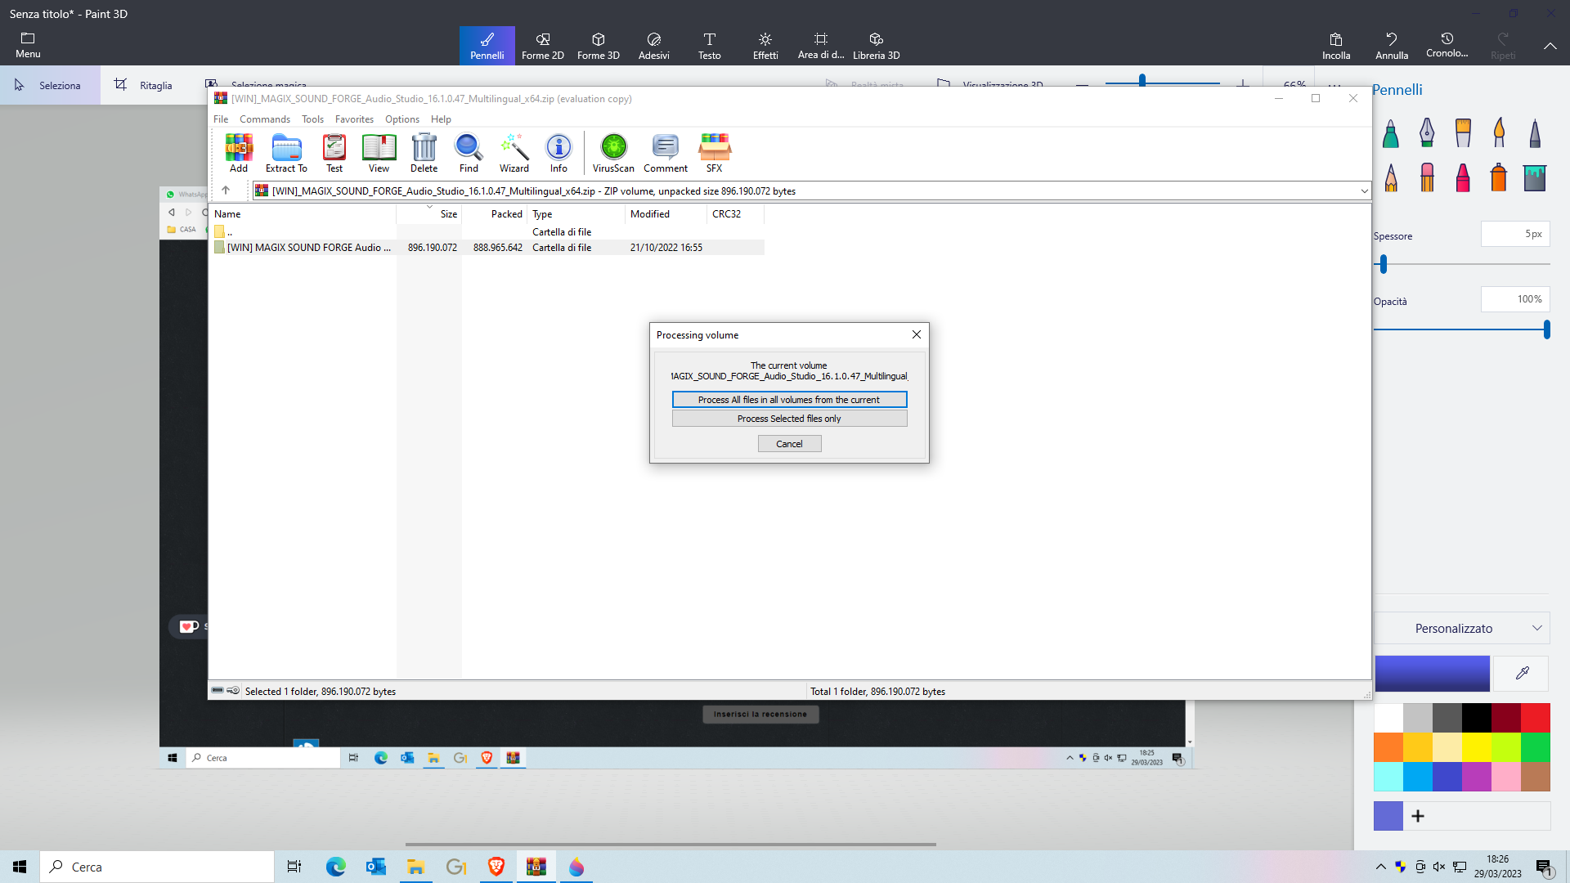Open Forme 3D in Paint 3D
1570x883 pixels.
click(x=599, y=46)
